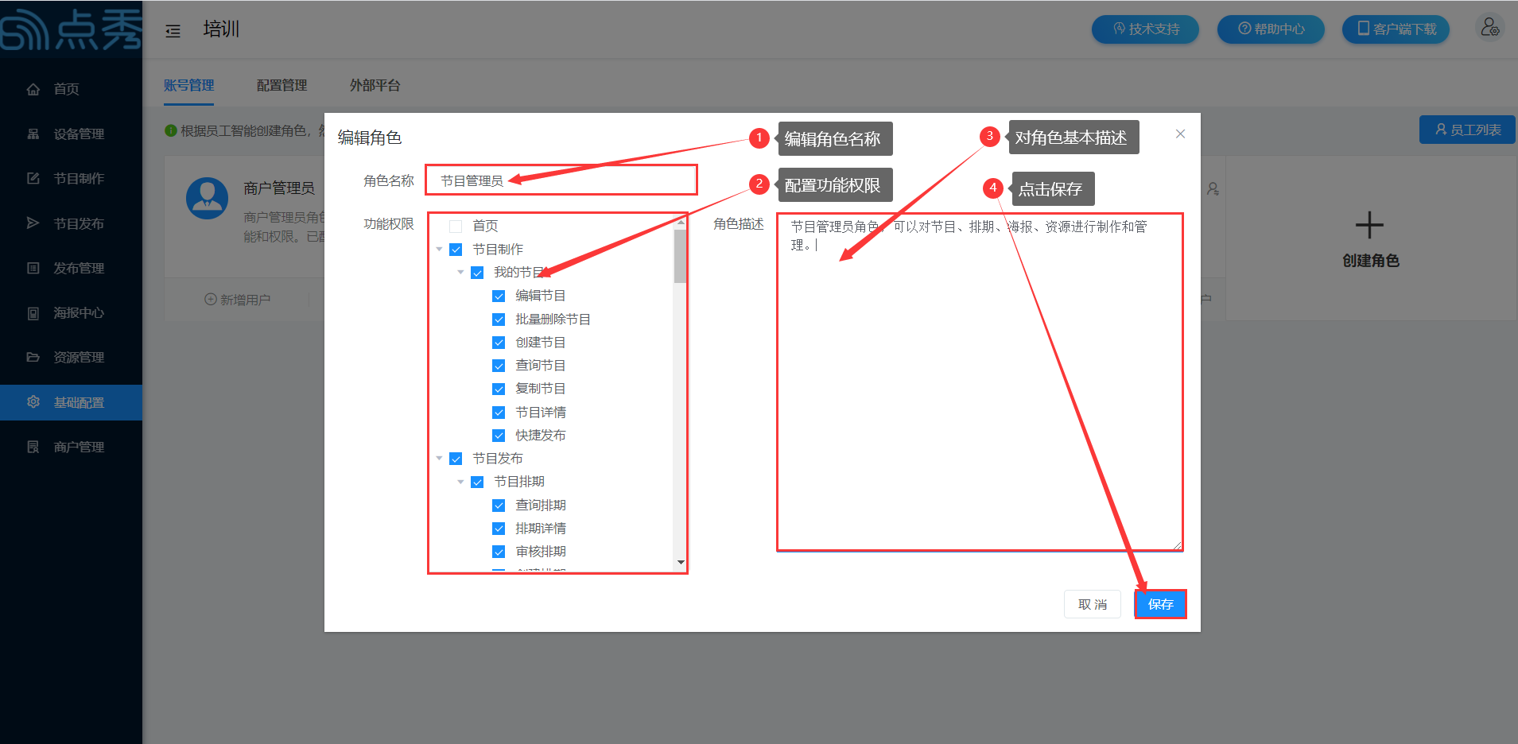Uncheck the 节目详情 checkbox
1518x744 pixels.
point(499,413)
